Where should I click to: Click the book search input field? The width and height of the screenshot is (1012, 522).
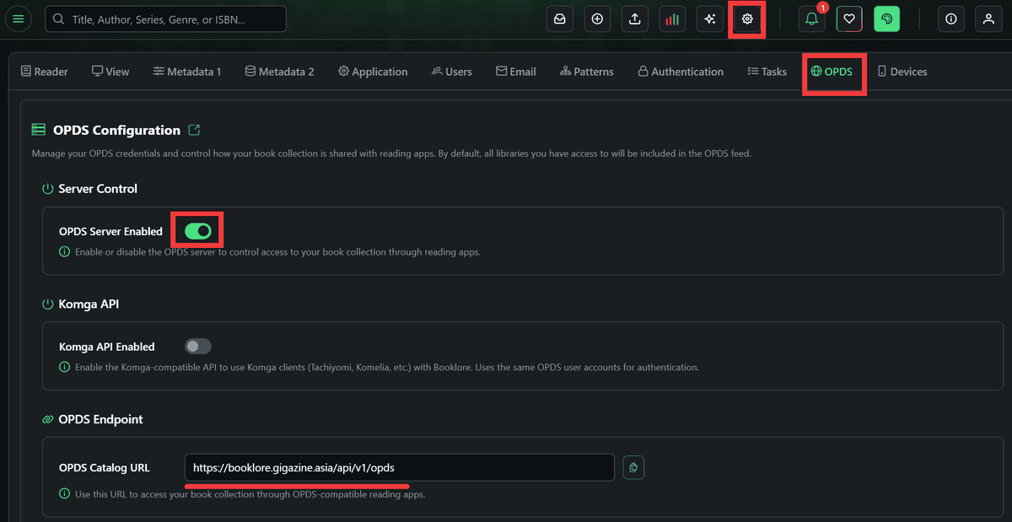click(x=165, y=19)
